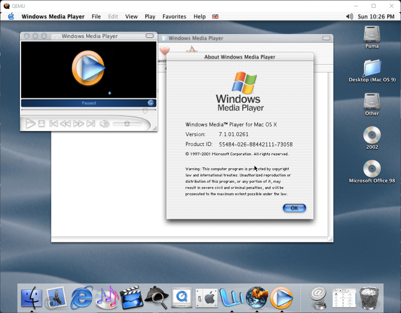Image resolution: width=401 pixels, height=313 pixels.
Task: Click the seek bar position thumb
Action: pyautogui.click(x=145, y=111)
